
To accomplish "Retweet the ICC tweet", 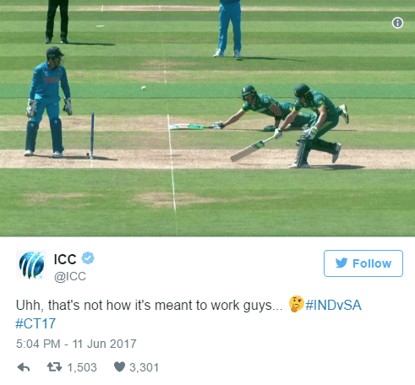I will tap(54, 367).
